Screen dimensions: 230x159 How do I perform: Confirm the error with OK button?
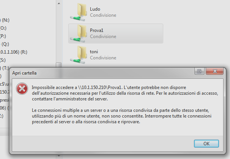click(x=206, y=143)
